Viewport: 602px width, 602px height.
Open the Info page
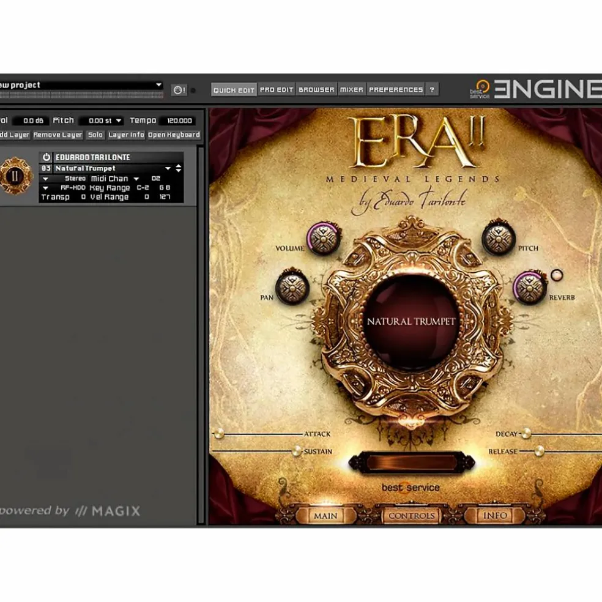(x=495, y=516)
